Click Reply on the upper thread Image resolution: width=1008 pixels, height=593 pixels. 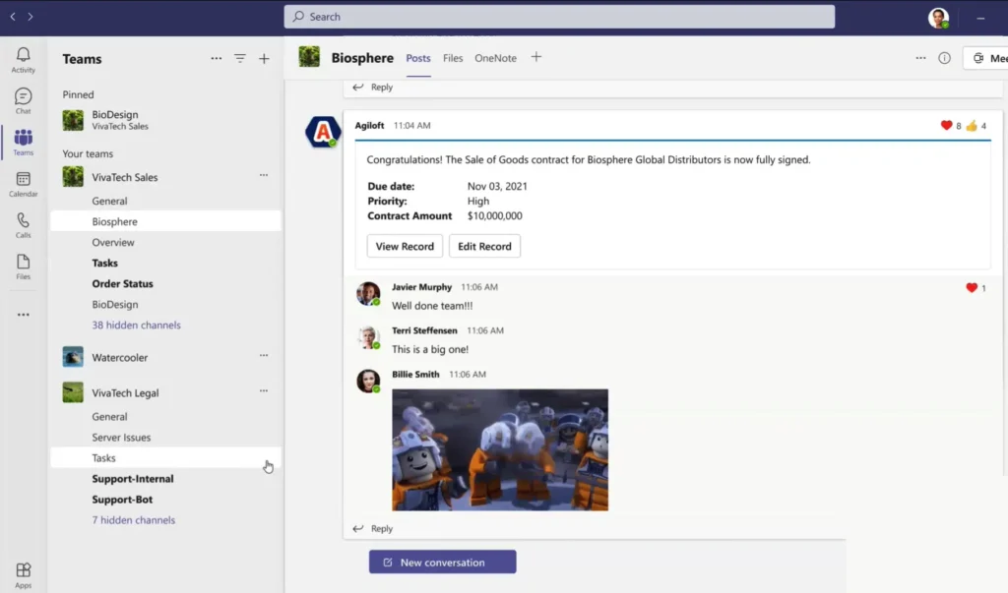(x=373, y=87)
